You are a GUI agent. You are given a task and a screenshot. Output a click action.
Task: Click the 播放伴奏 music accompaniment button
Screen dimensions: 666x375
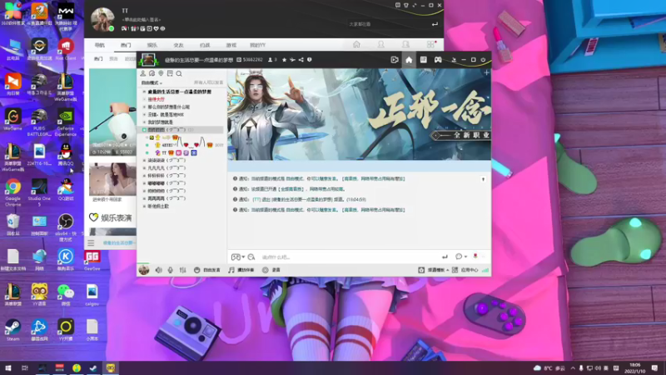click(x=241, y=270)
